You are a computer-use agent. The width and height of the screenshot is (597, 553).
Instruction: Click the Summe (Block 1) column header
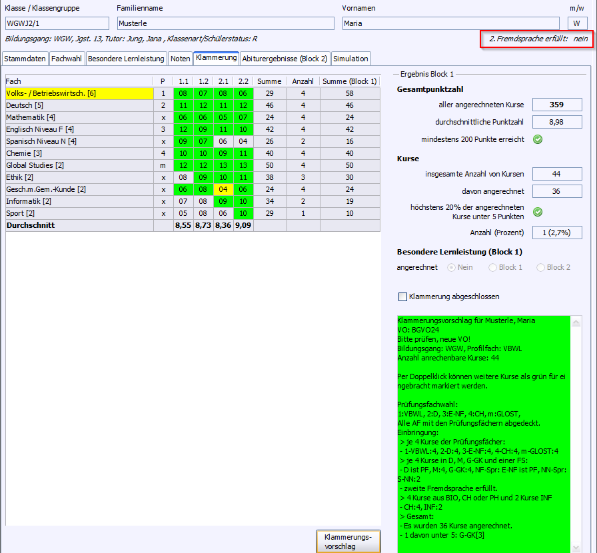pos(349,81)
